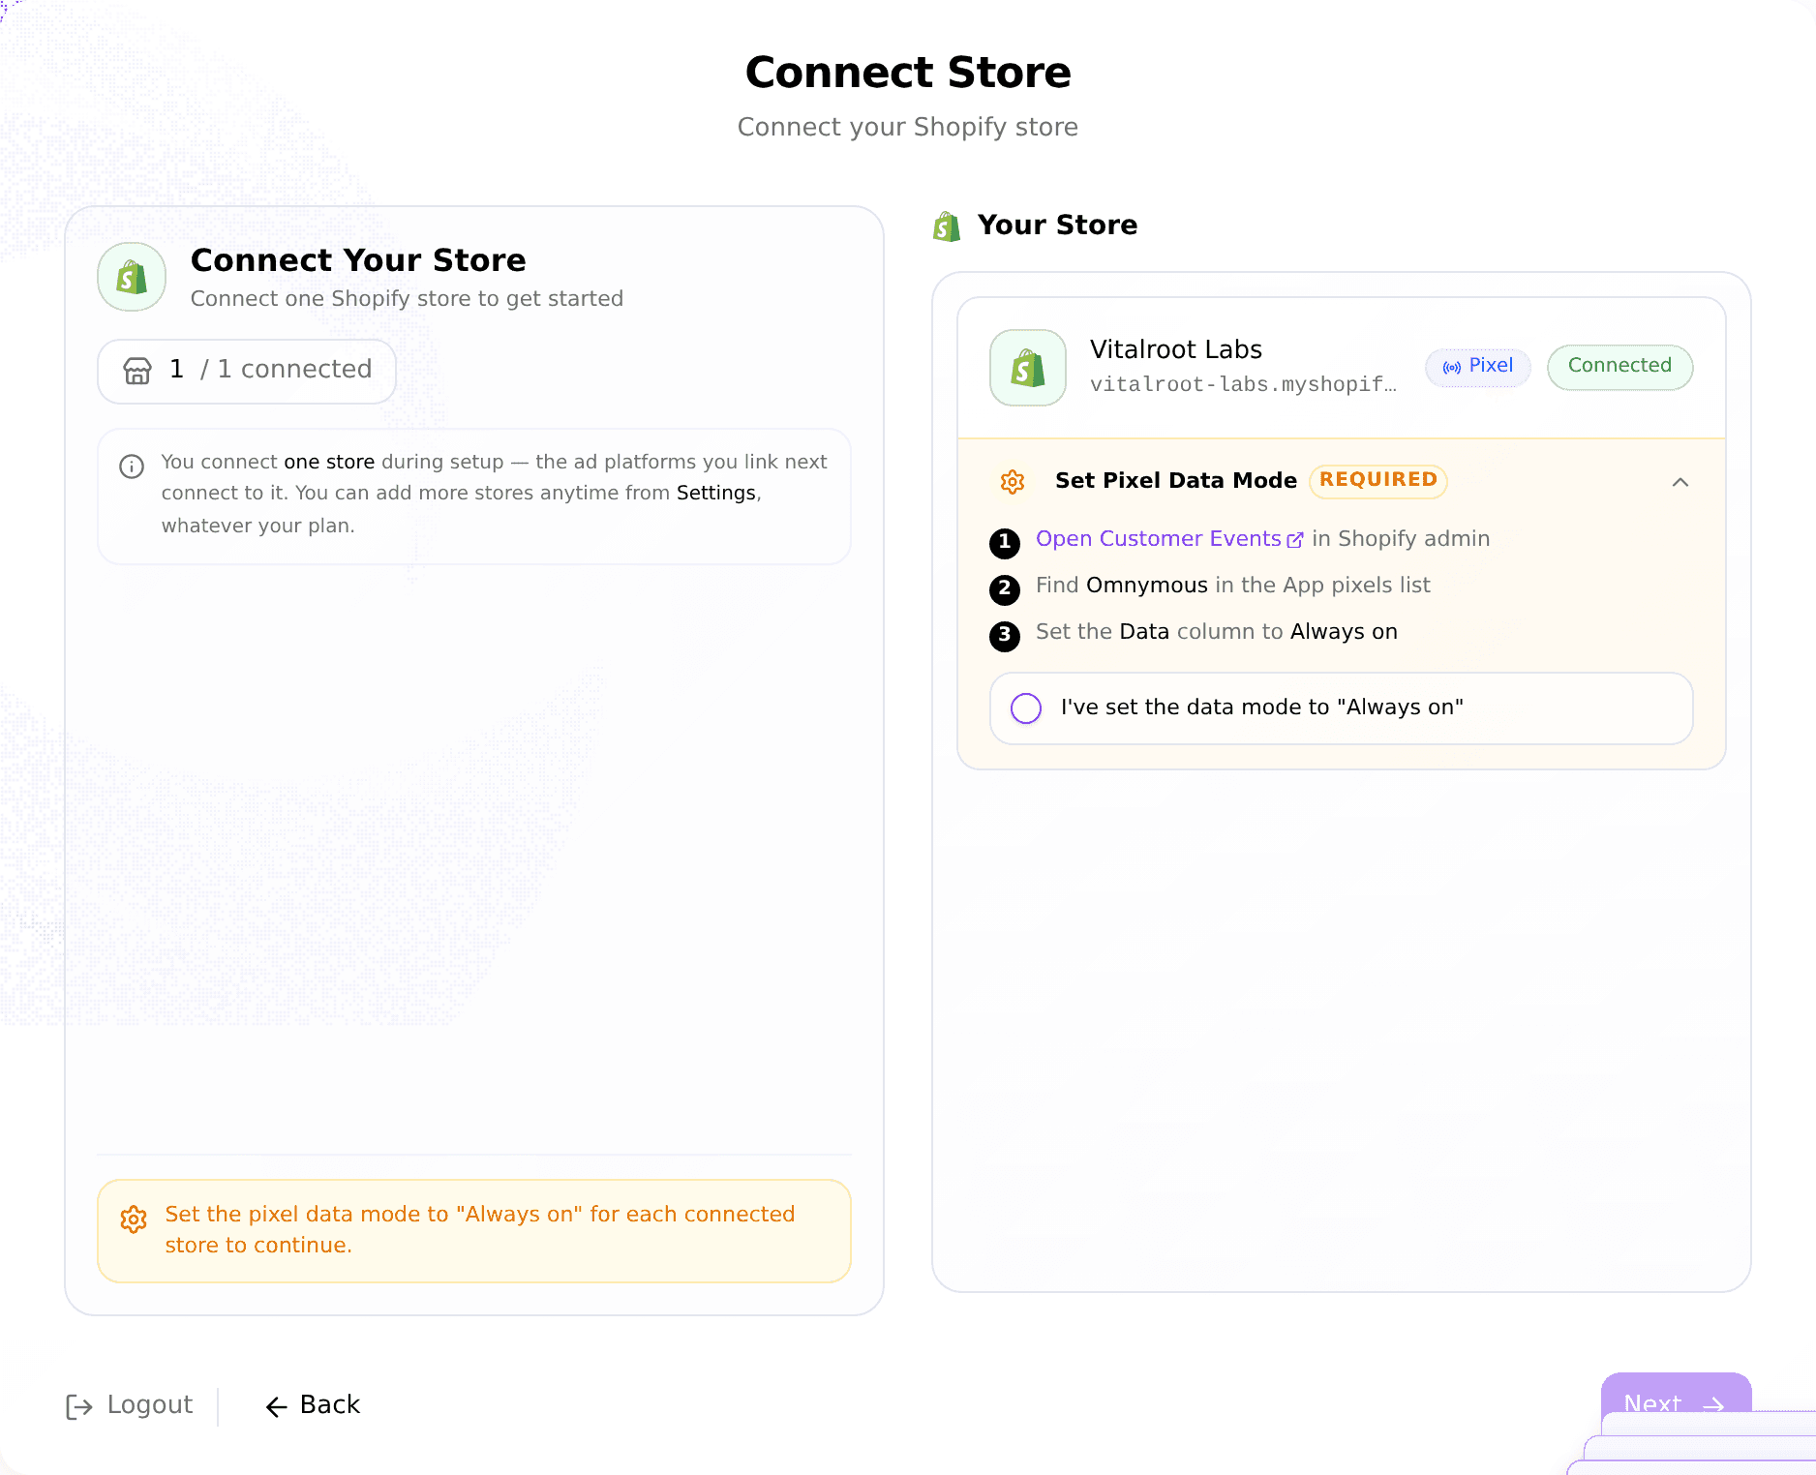Click the Pixel badge on Vitalroot Labs
Viewport: 1816px width, 1475px height.
(1477, 367)
